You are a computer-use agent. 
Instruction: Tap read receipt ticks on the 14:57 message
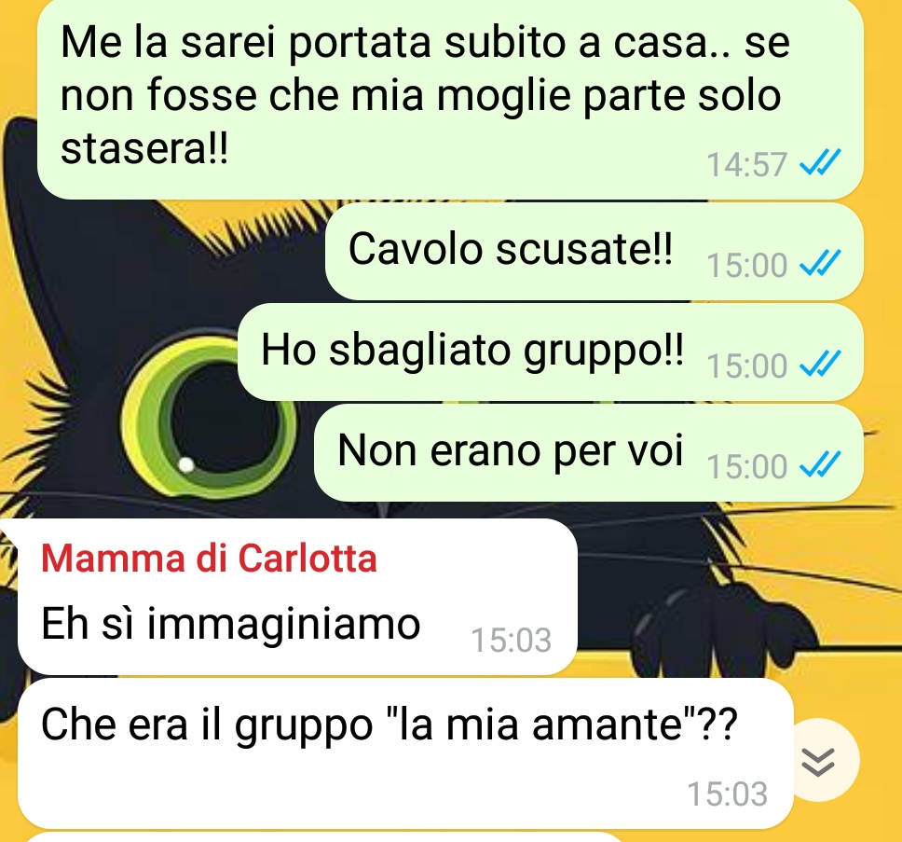click(x=820, y=162)
